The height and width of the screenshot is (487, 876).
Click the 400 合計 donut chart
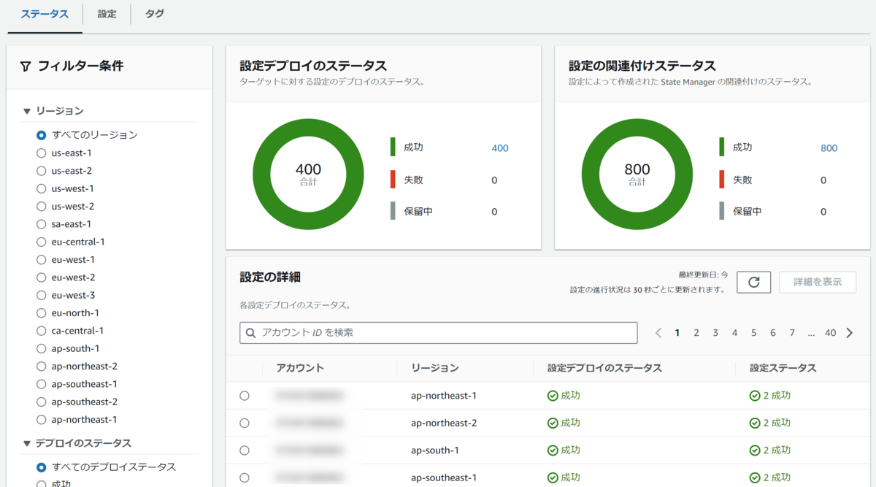pos(308,174)
